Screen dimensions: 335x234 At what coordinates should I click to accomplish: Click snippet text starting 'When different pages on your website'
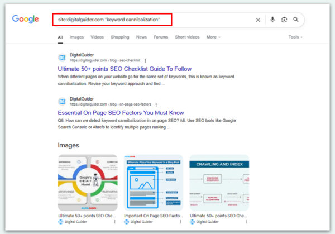tap(146, 80)
